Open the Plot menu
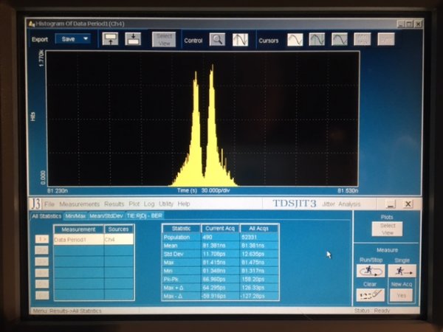This screenshot has height=332, width=443. [134, 204]
